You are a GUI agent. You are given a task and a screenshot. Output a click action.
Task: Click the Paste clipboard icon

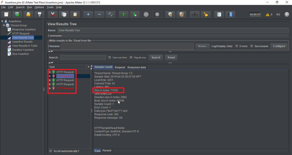click(75, 14)
